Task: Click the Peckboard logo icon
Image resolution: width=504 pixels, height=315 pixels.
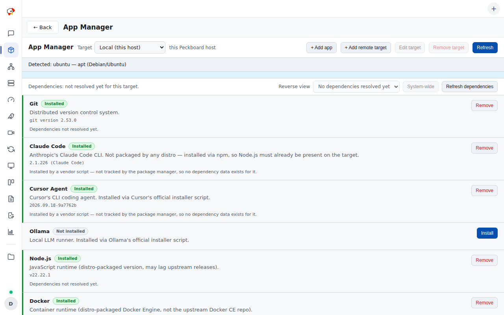Action: pos(11,11)
